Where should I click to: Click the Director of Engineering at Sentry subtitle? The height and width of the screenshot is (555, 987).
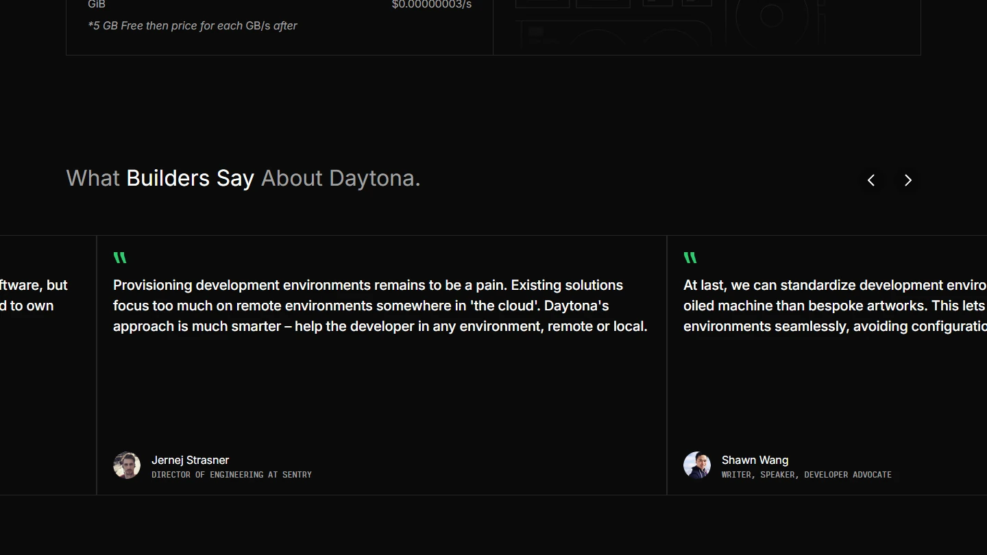pyautogui.click(x=231, y=475)
